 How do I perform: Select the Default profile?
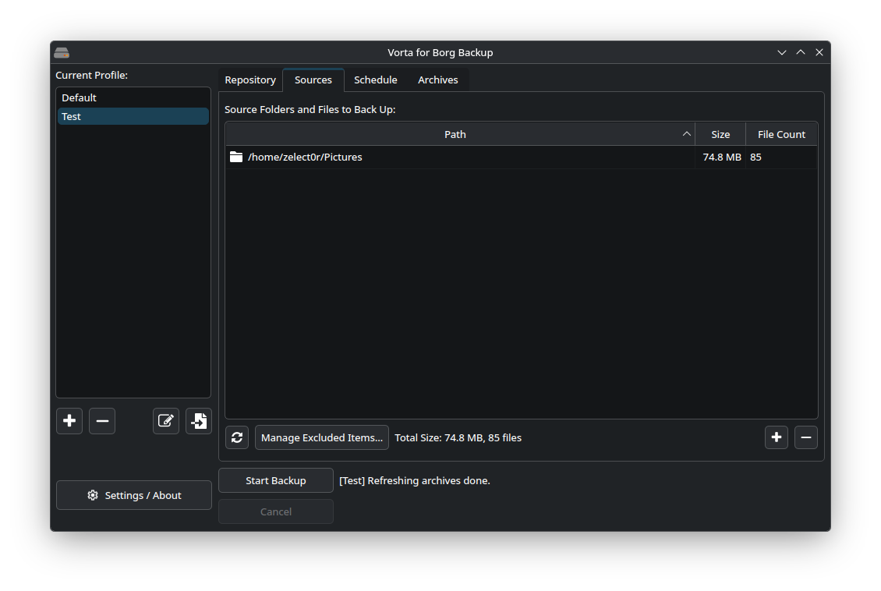click(x=133, y=97)
